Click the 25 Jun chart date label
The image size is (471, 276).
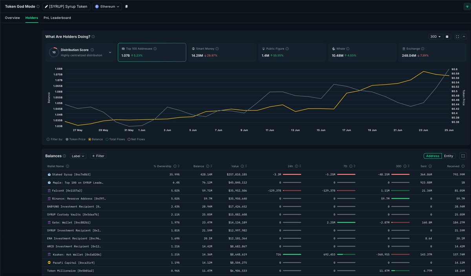pos(449,130)
